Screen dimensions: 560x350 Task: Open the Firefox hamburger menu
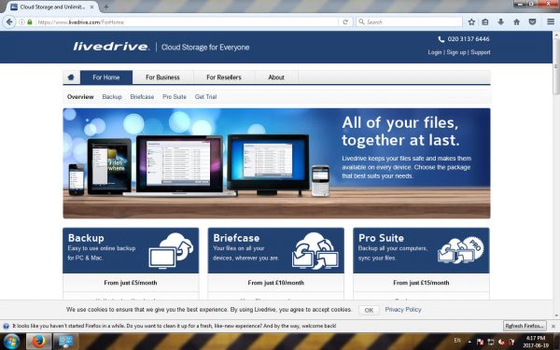[x=551, y=21]
